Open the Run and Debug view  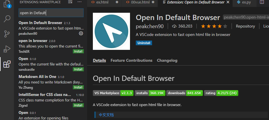pos(7,49)
